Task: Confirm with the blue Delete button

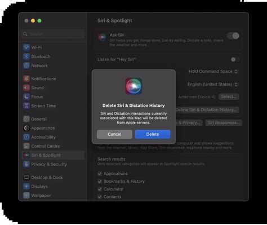Action: coord(153,134)
